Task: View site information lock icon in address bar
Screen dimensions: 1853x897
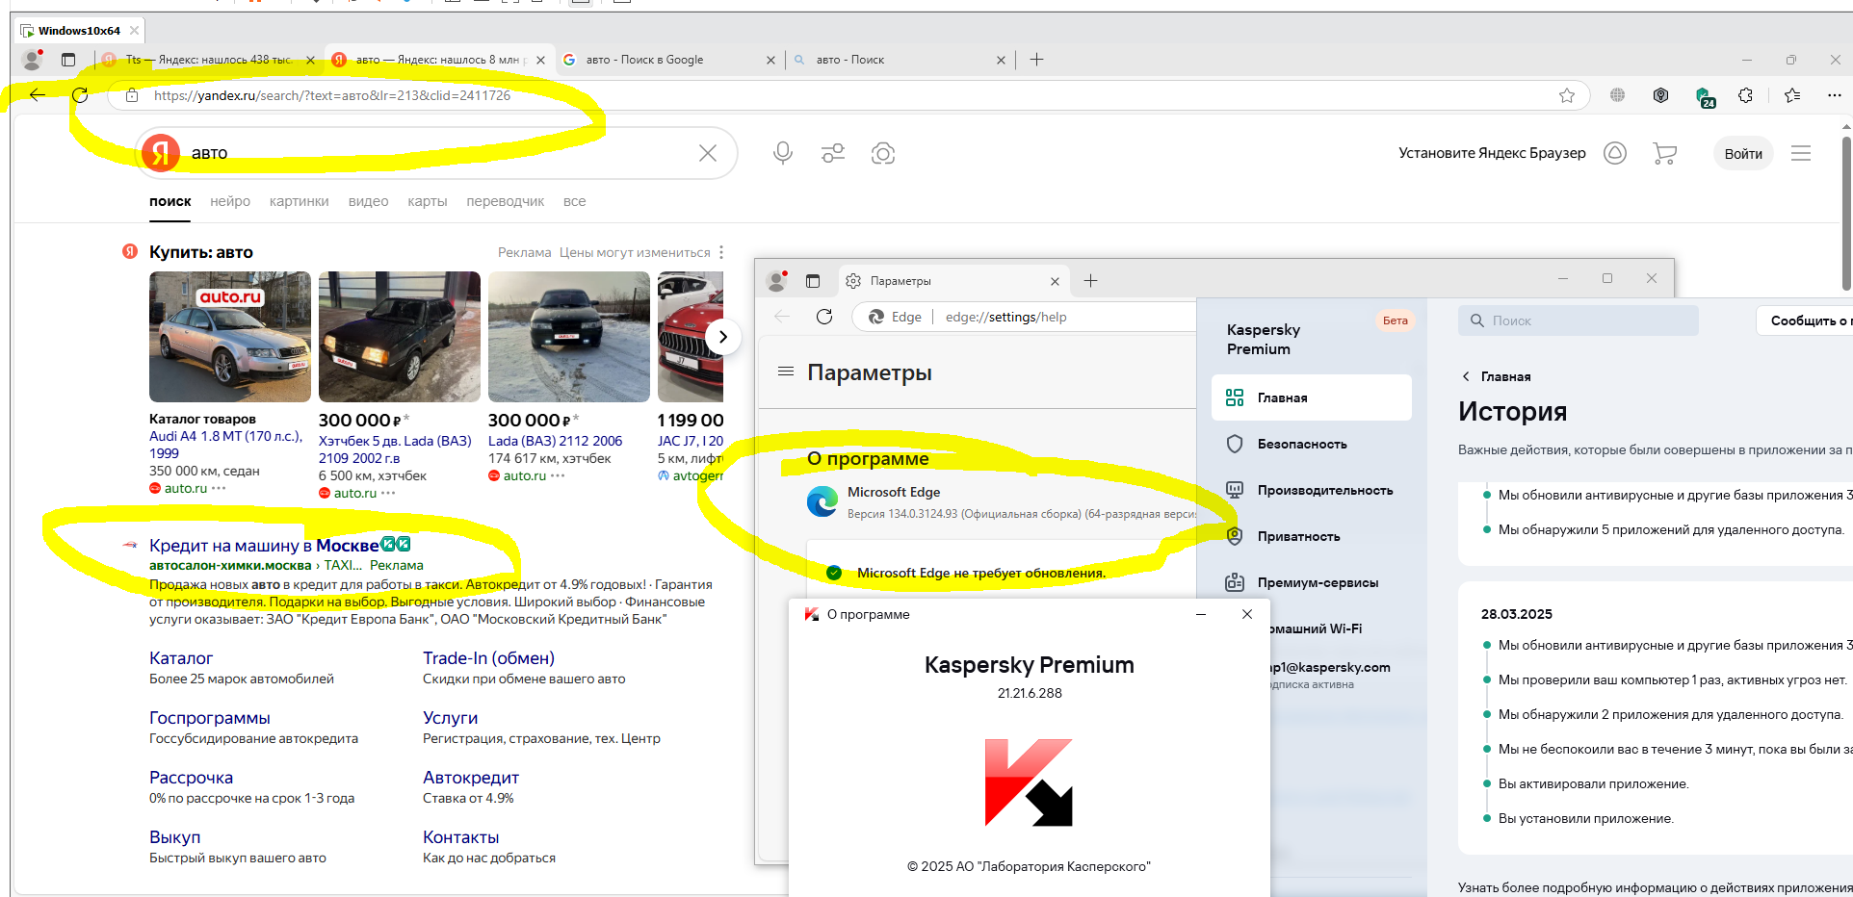Action: (x=132, y=95)
